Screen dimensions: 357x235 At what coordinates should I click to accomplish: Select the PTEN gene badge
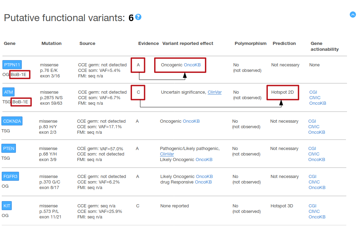pyautogui.click(x=9, y=148)
